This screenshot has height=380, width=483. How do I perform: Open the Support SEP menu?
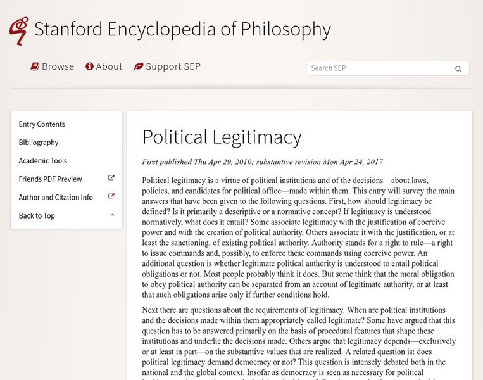pos(173,66)
